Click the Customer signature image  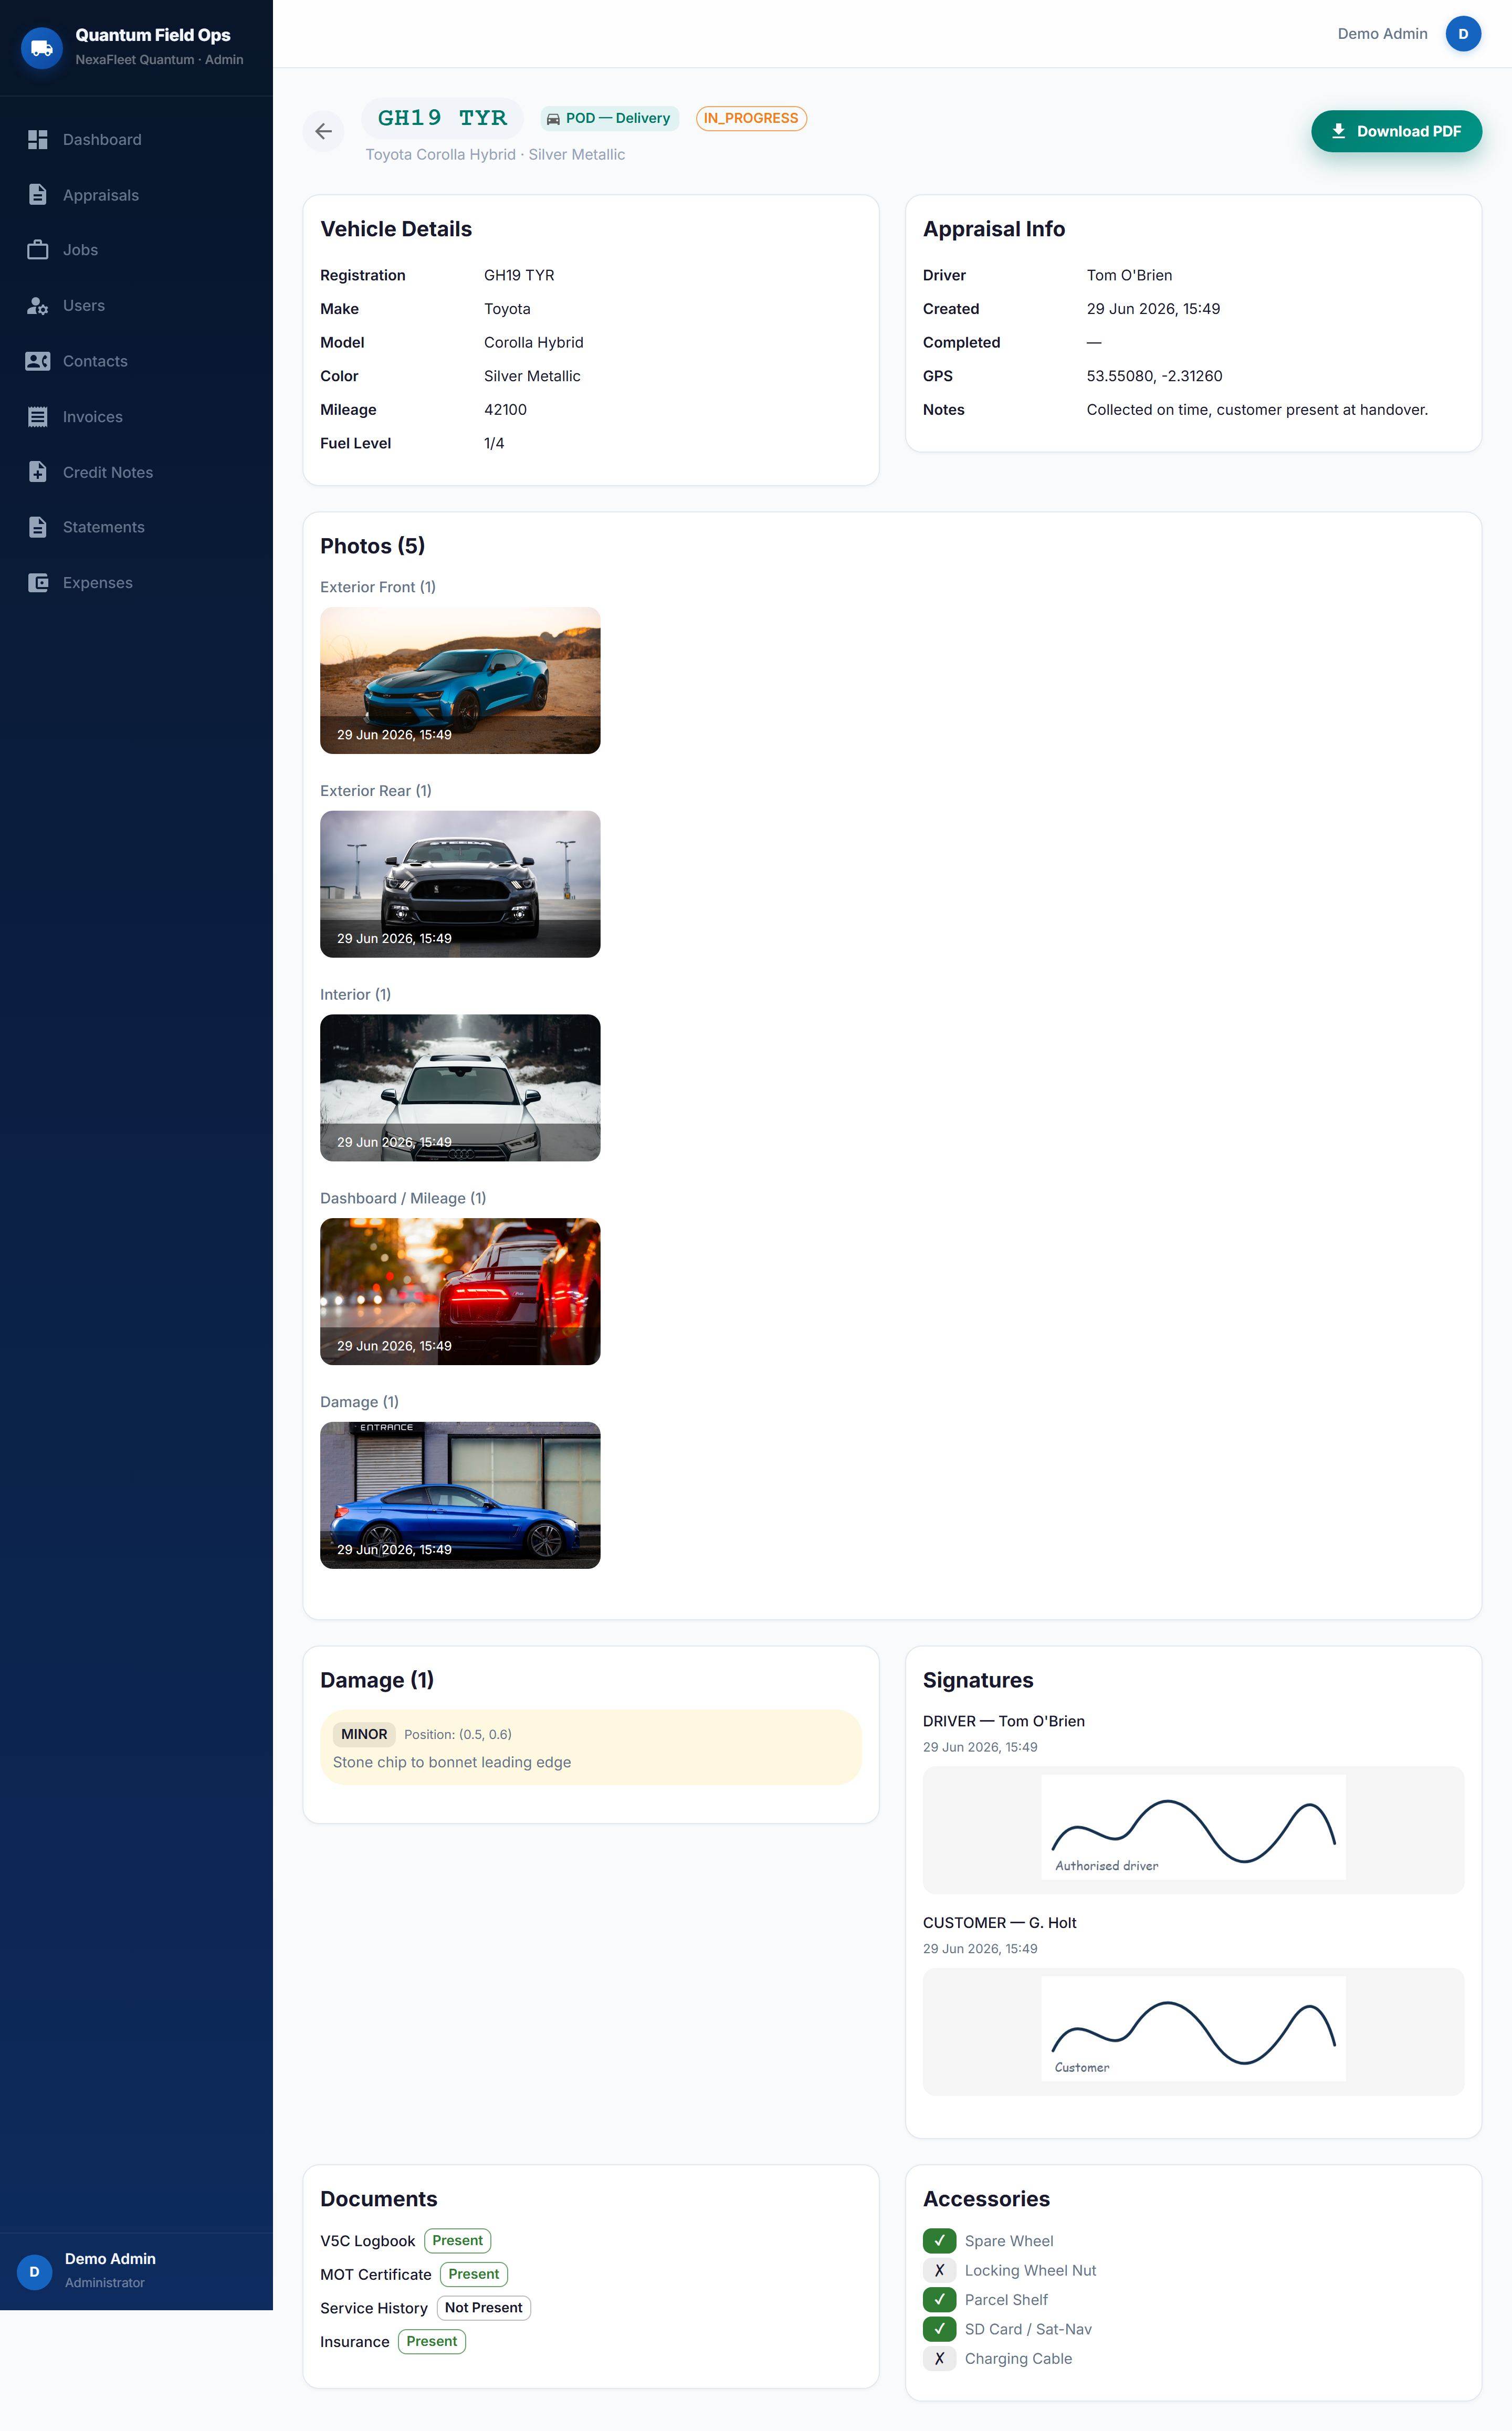(x=1193, y=2029)
